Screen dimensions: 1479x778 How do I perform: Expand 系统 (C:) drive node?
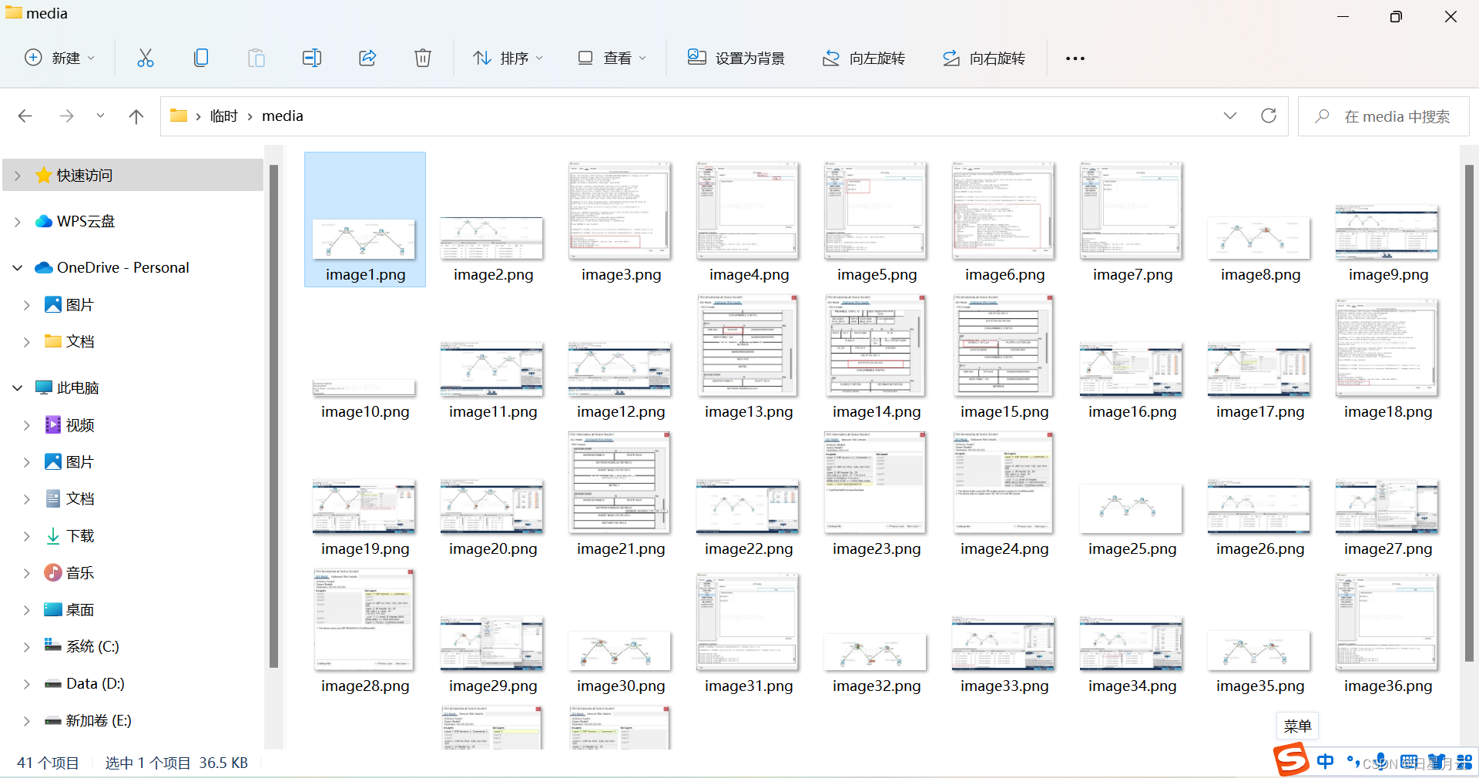tap(27, 647)
